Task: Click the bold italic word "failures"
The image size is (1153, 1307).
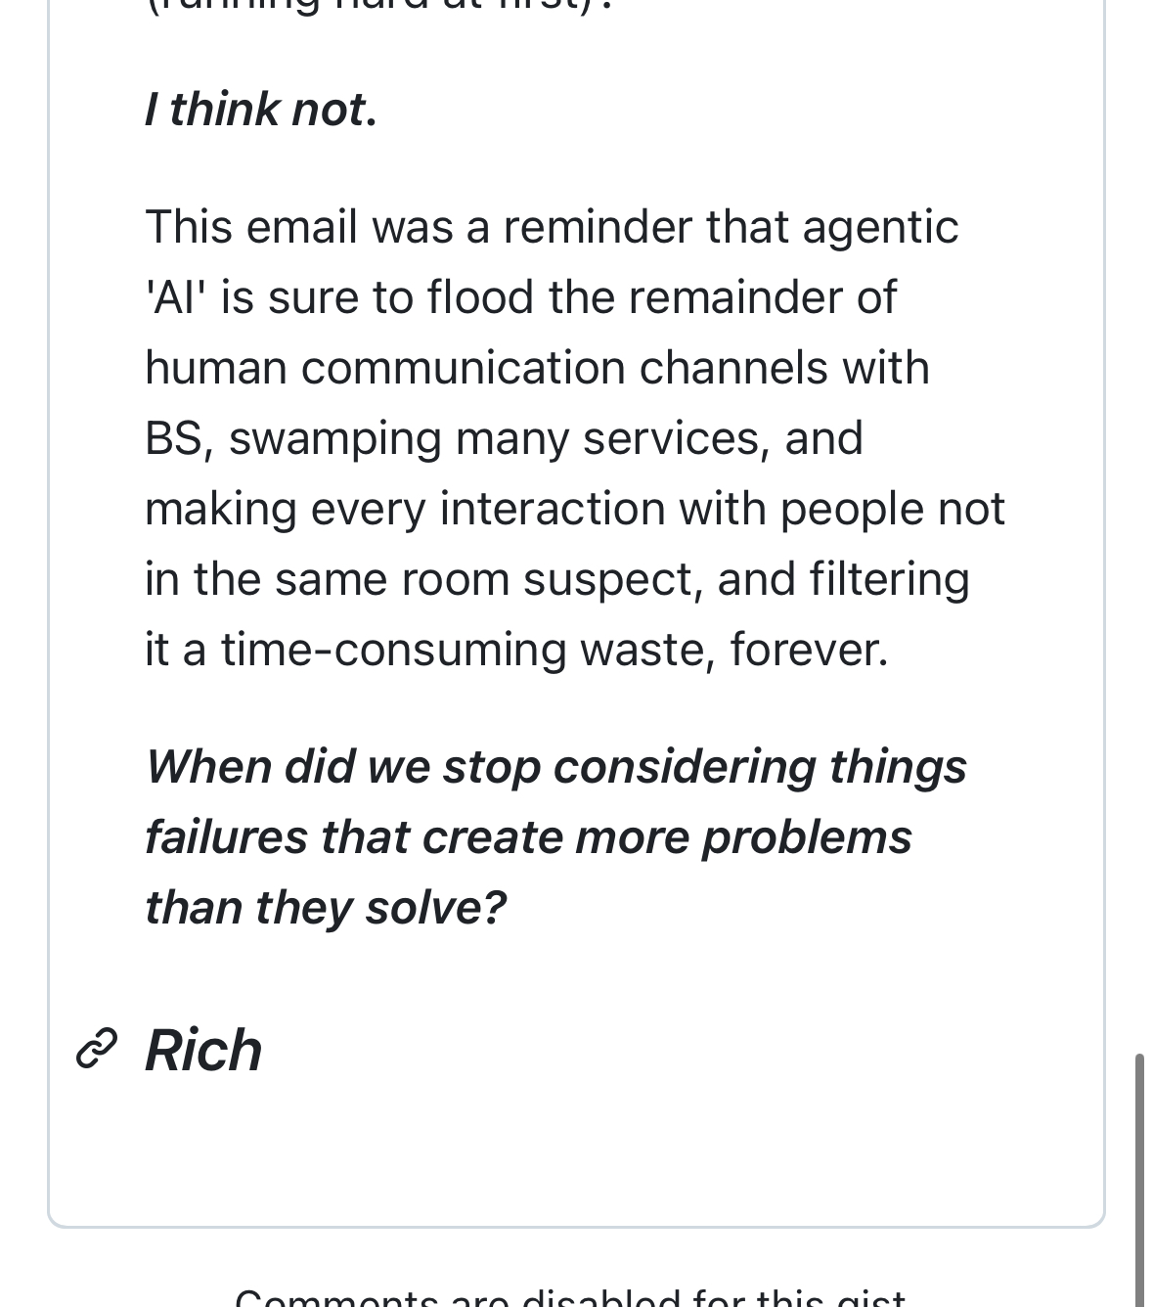Action: [226, 836]
